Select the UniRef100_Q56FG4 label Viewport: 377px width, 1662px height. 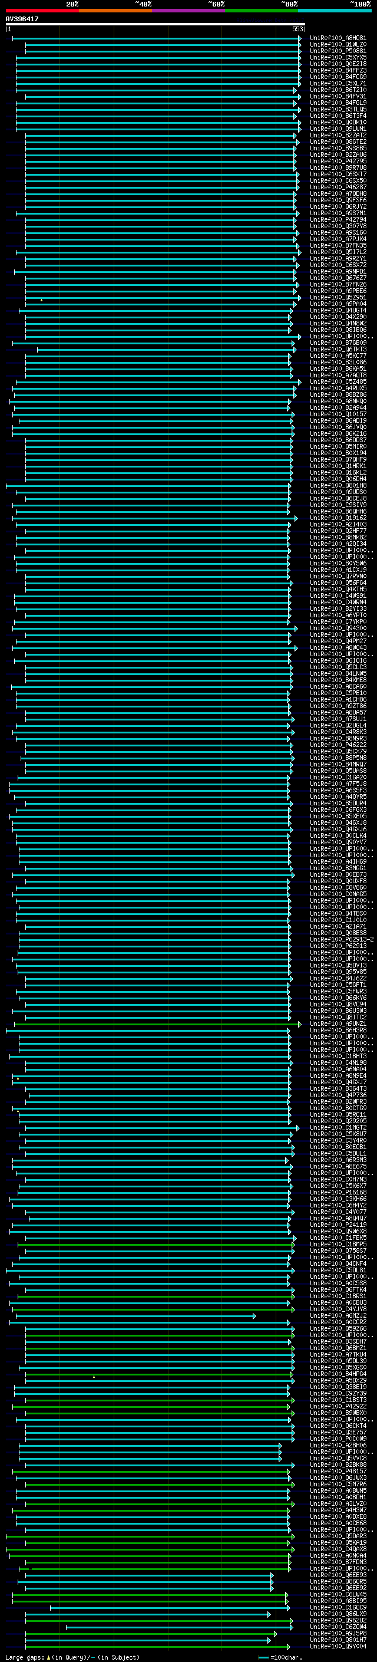pos(338,582)
